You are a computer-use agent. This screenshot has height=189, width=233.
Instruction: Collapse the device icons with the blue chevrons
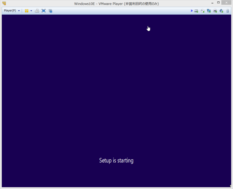(x=192, y=11)
